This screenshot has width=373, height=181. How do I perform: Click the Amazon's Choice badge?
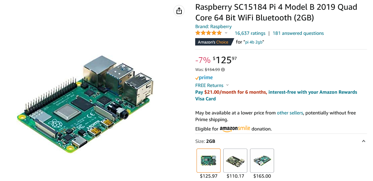[x=213, y=42]
